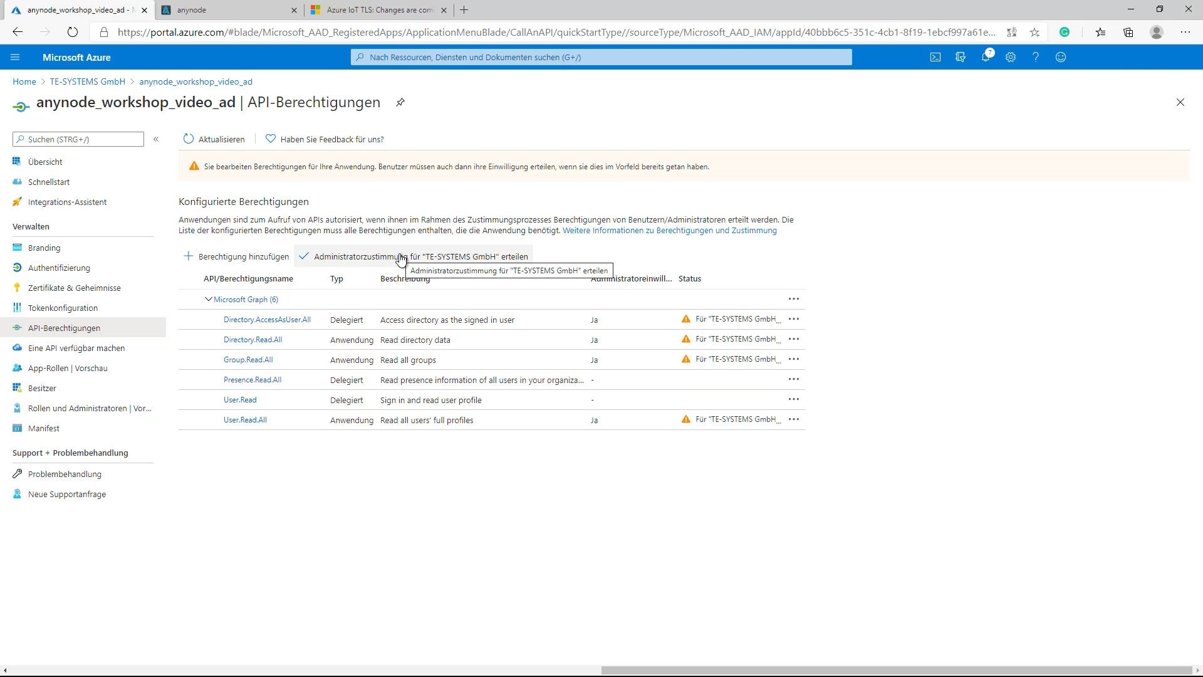Focus the sidebar Suchen field

[78, 139]
